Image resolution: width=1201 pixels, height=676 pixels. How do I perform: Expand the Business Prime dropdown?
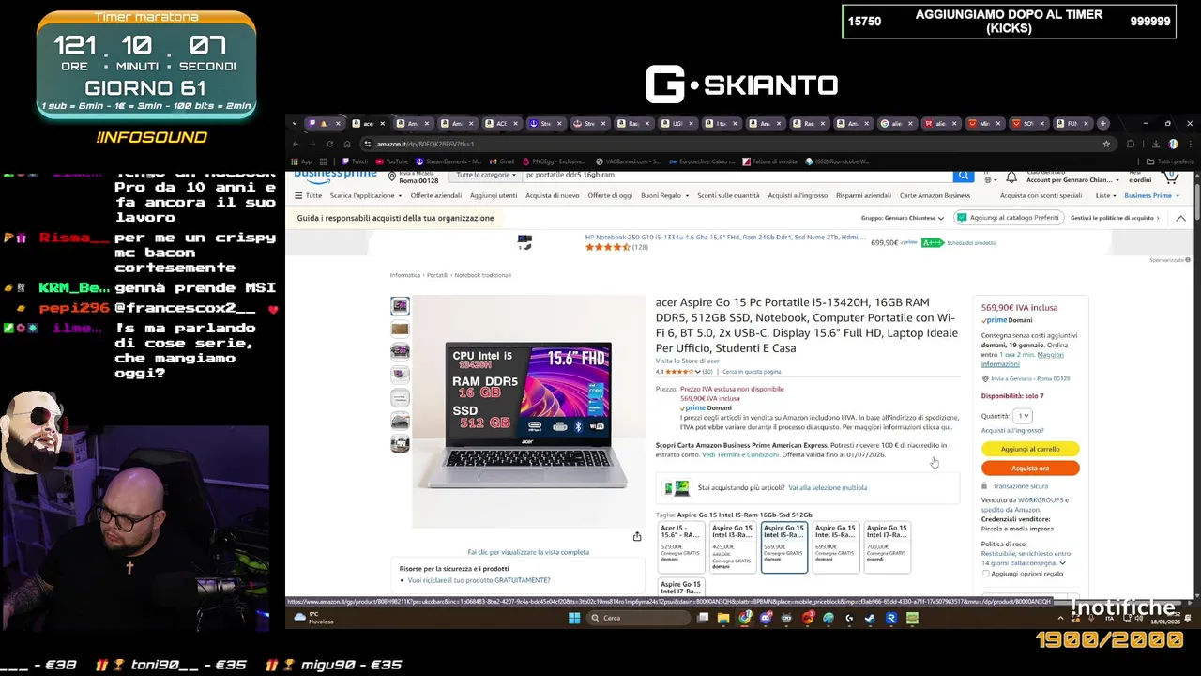pos(1151,195)
